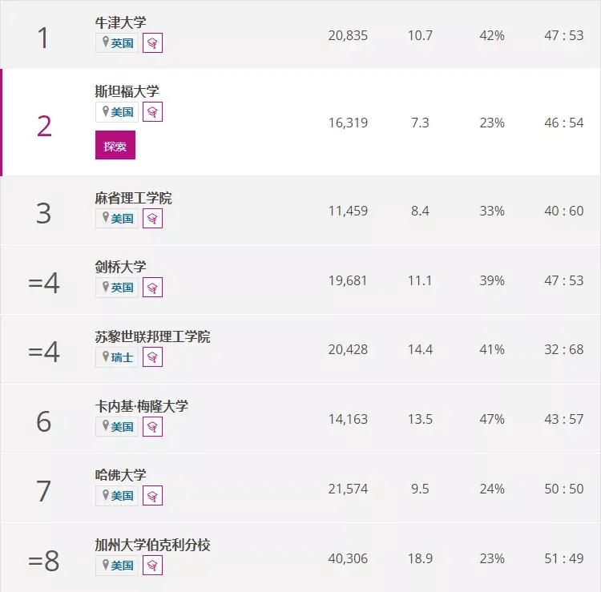601x592 pixels.
Task: Click graduation cap icon beside Oxford's 英国 tag
Action: point(152,43)
